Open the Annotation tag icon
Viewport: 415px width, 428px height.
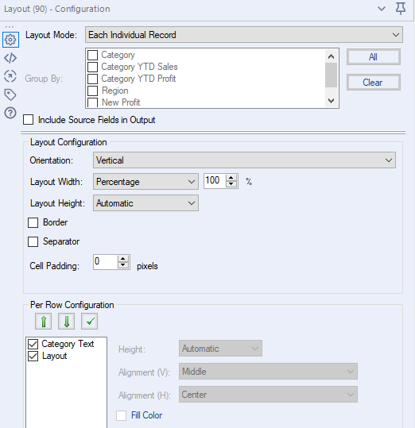pos(10,94)
